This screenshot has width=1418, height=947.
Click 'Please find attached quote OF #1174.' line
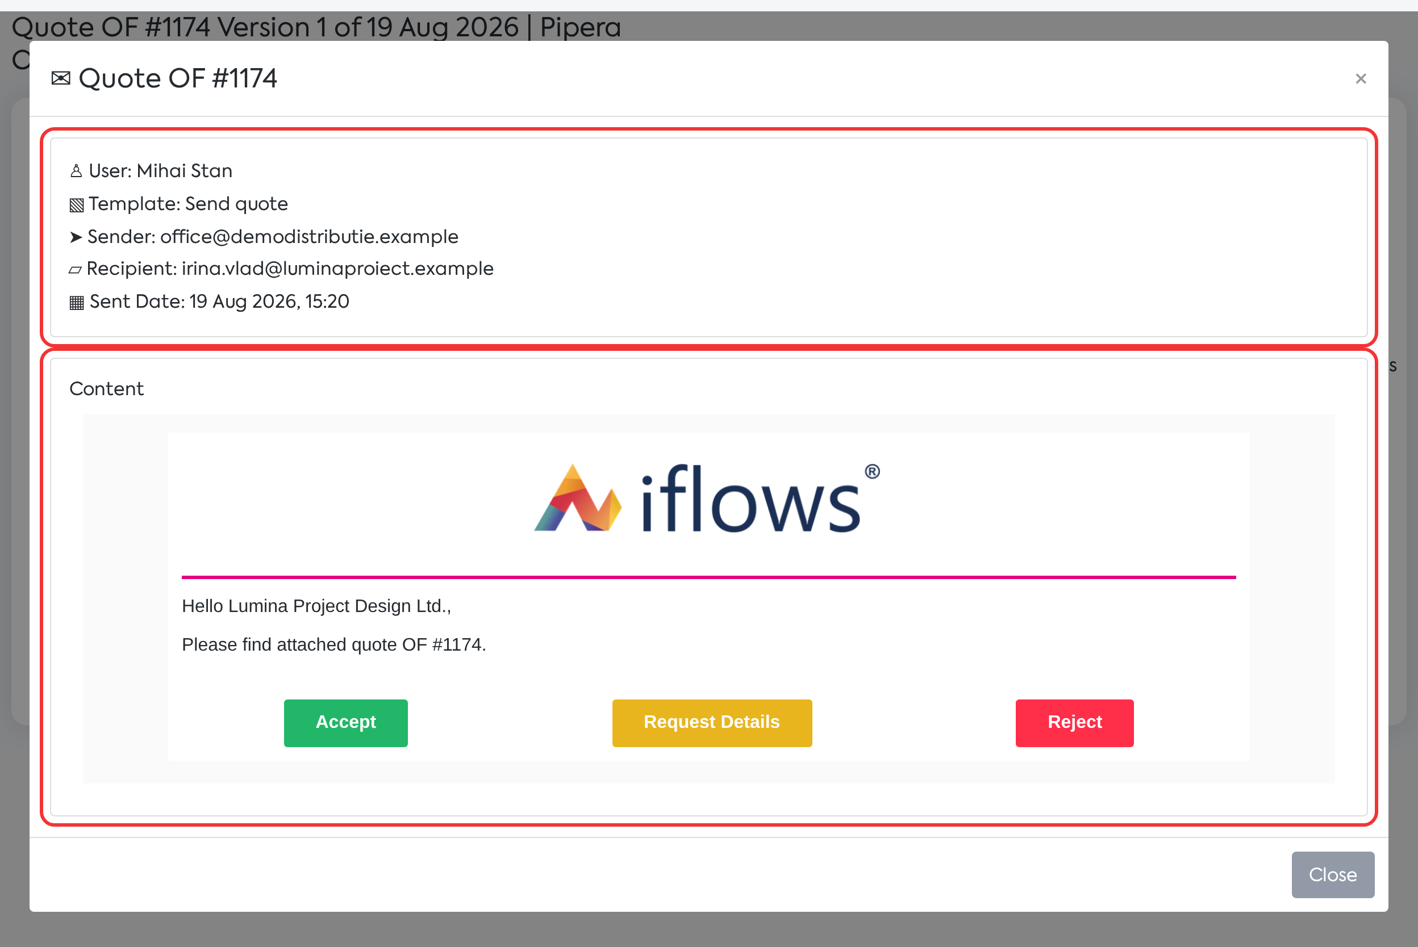click(333, 644)
